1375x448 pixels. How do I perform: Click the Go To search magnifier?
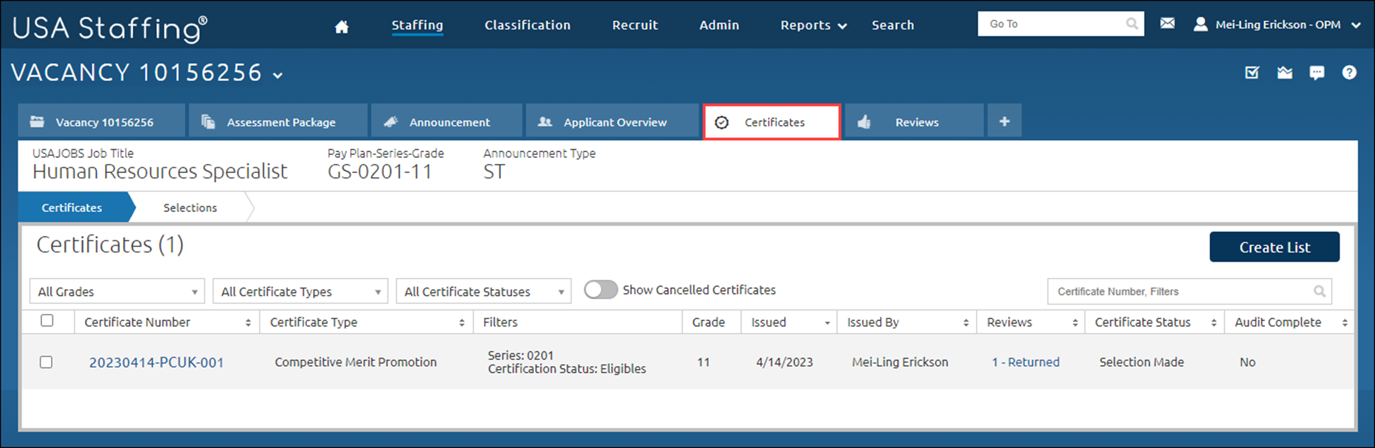tap(1132, 24)
